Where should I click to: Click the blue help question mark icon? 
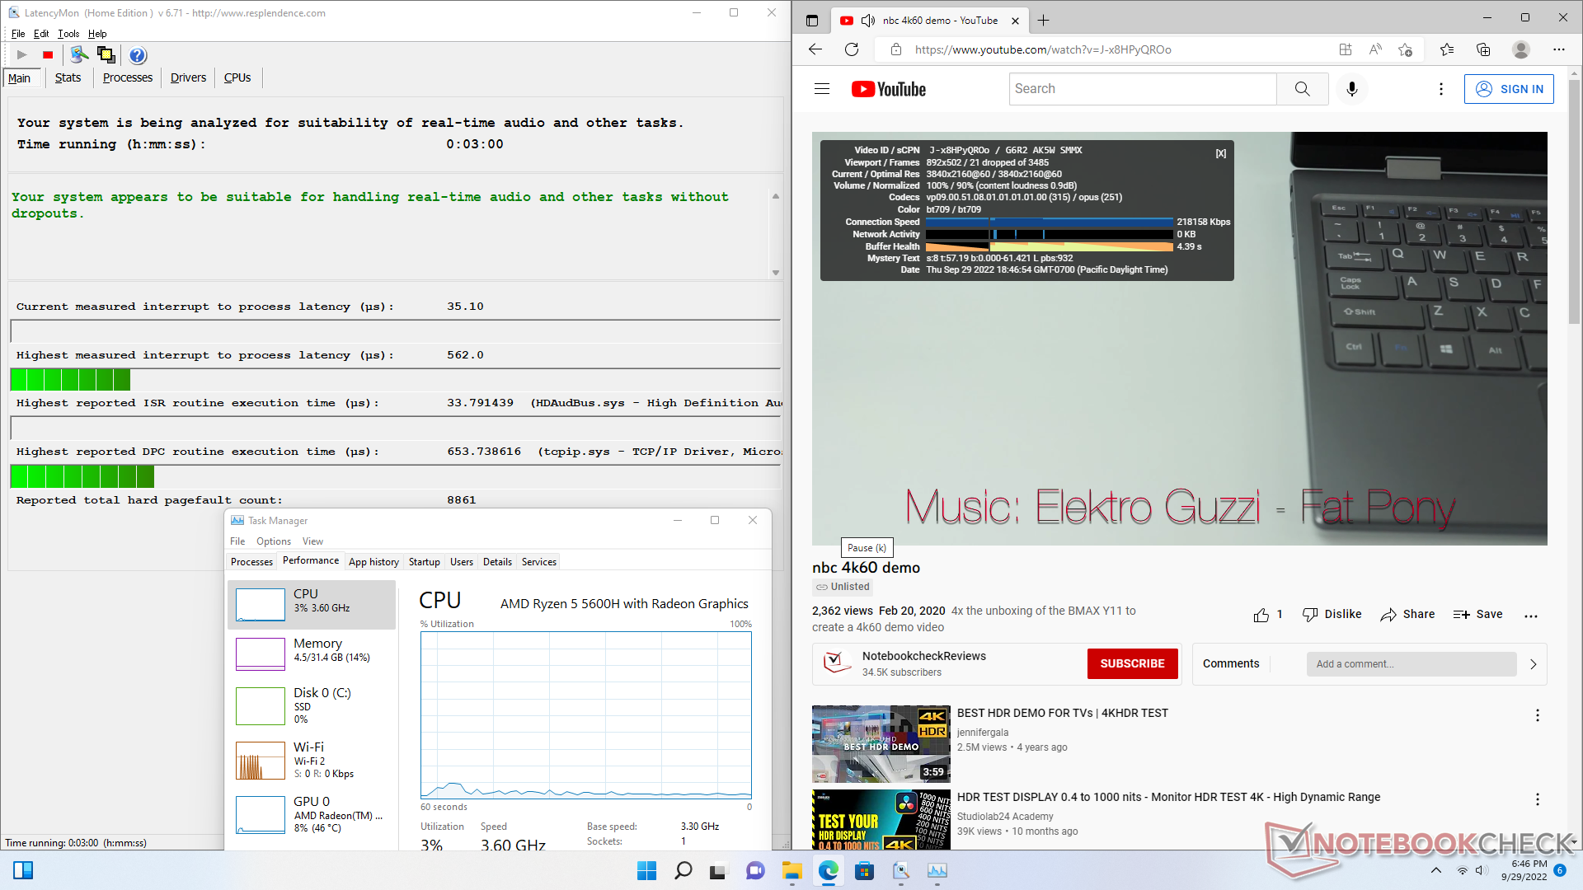pyautogui.click(x=138, y=55)
